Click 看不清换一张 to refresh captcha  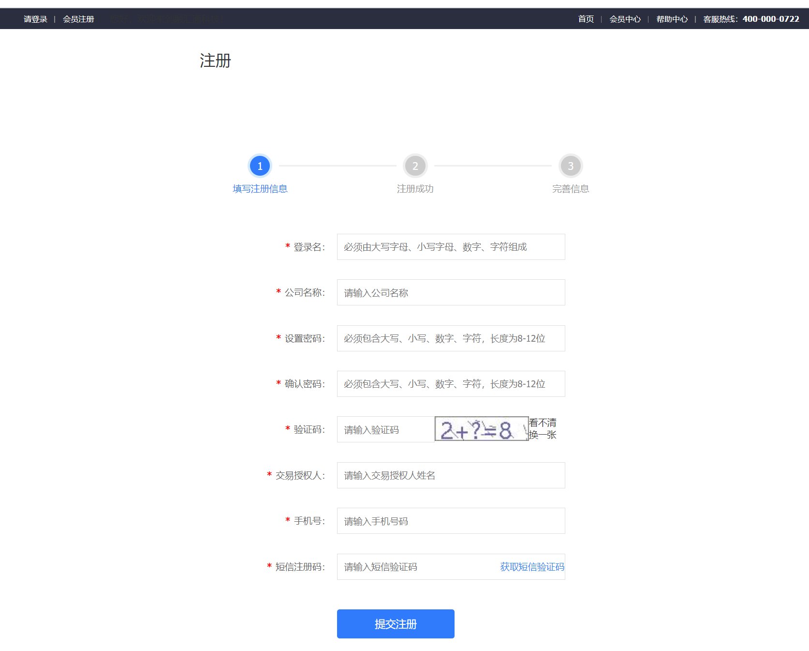tap(543, 429)
